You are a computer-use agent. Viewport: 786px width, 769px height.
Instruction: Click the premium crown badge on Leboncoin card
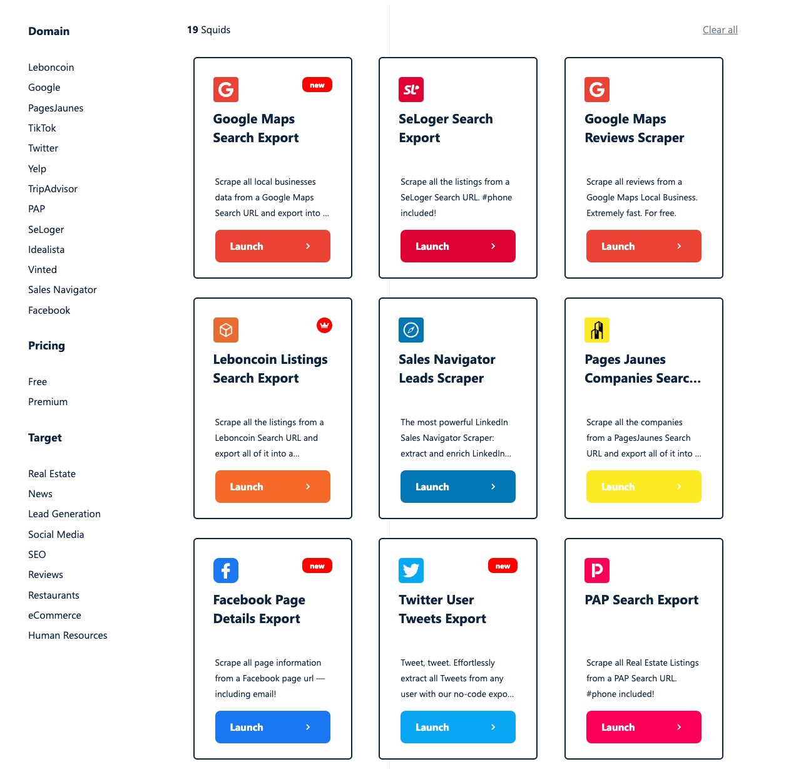point(324,326)
